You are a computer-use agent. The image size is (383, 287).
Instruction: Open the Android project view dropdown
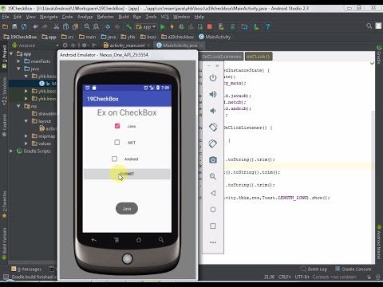click(x=35, y=45)
